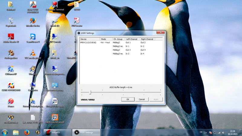Sort by the Ch. Group column header
242x136 pixels.
point(119,39)
